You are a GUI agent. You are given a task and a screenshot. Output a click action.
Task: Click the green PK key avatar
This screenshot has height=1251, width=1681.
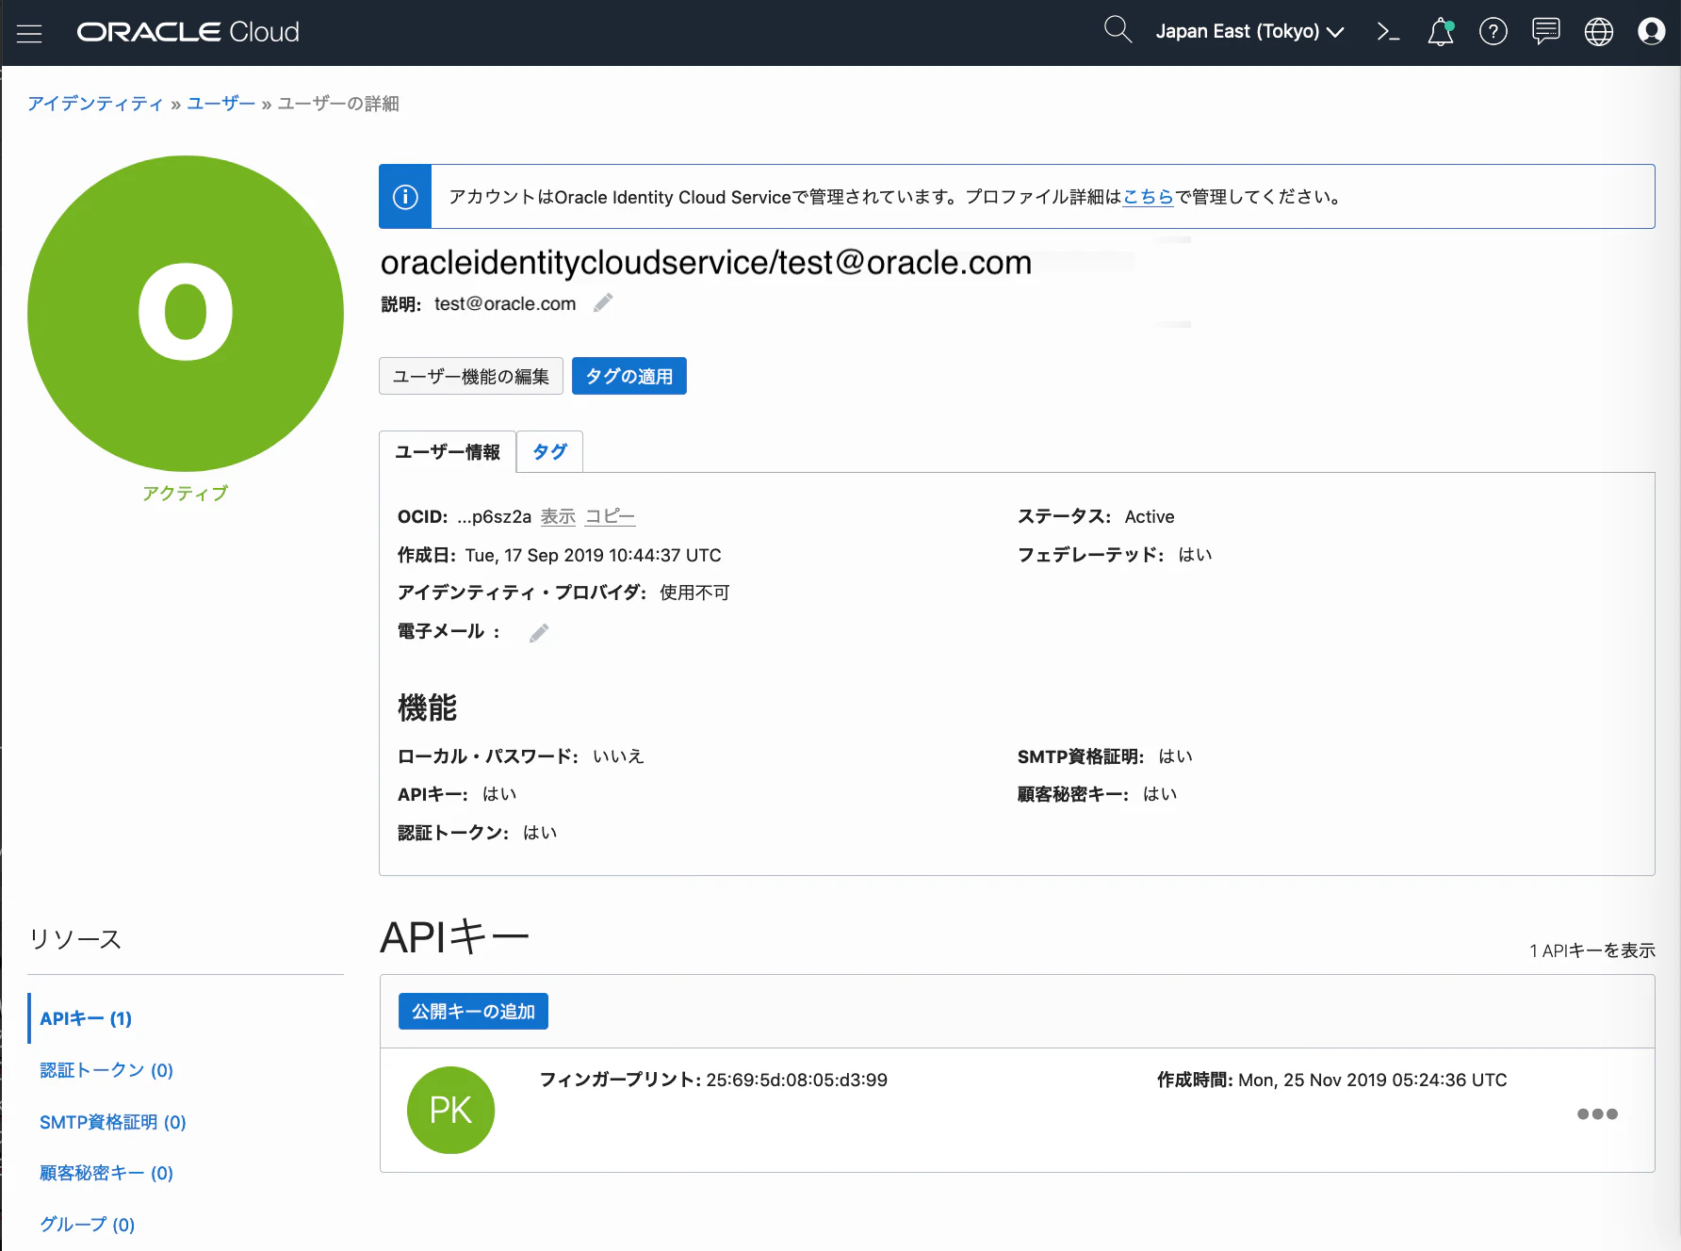point(450,1110)
